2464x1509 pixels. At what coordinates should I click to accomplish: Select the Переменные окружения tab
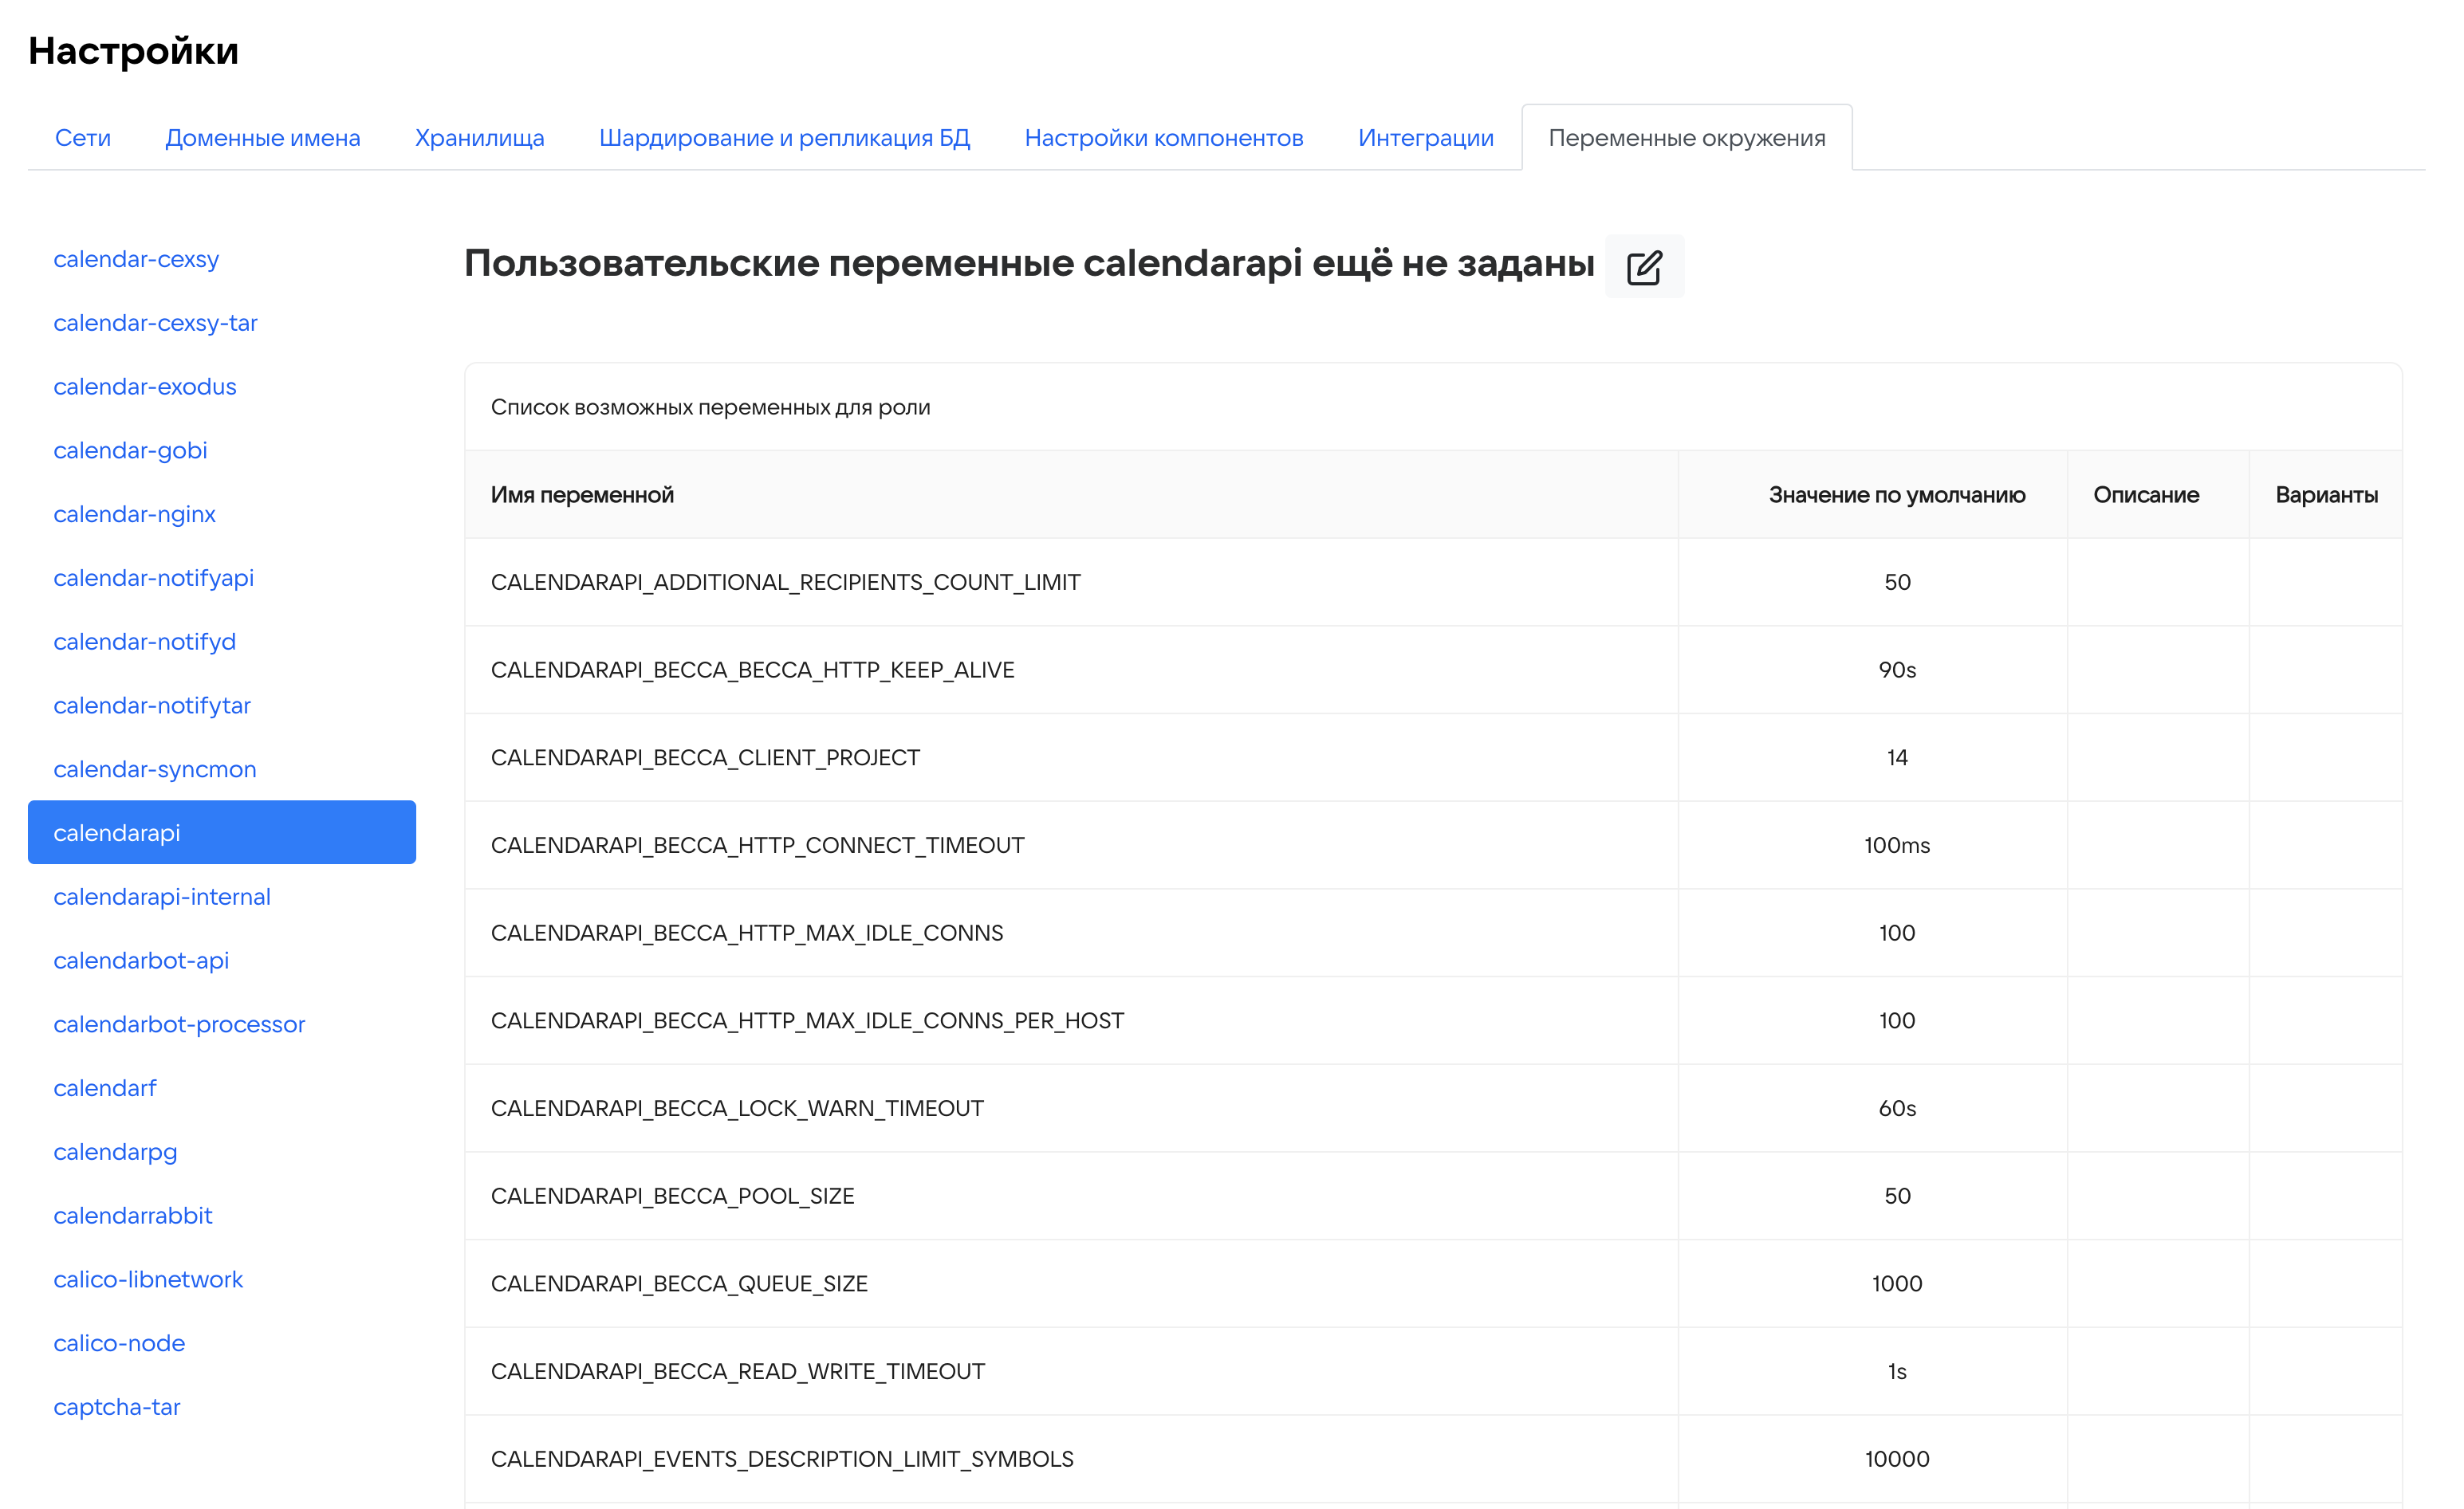(1686, 138)
